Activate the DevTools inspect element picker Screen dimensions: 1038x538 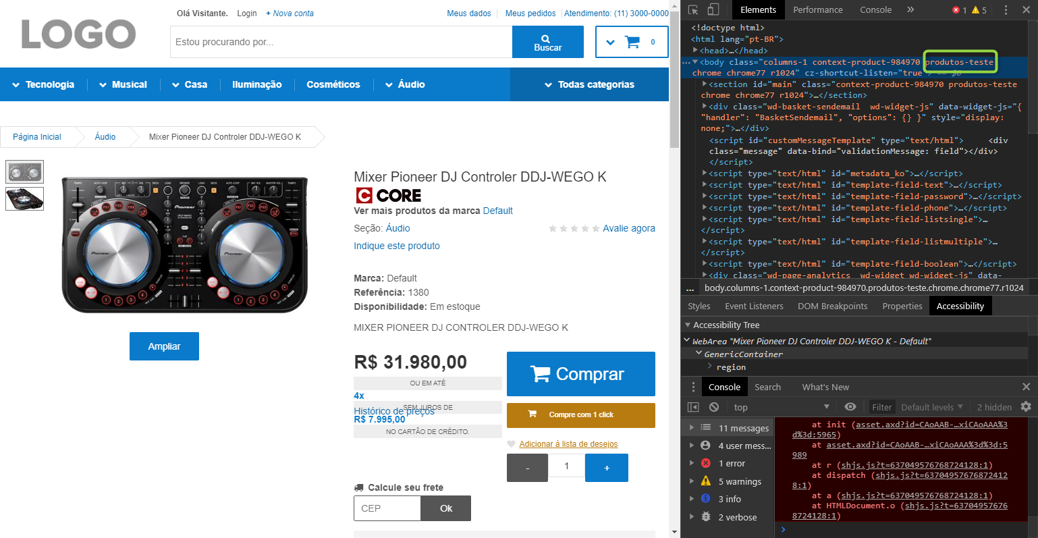[x=692, y=9]
